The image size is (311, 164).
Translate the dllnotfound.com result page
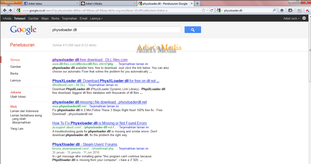pos(103,85)
